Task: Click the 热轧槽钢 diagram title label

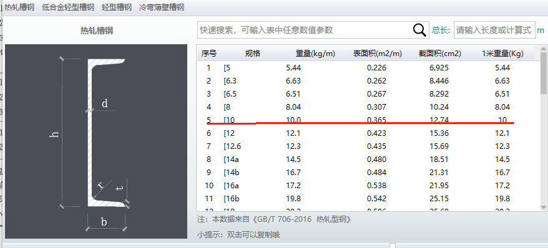Action: 97,31
